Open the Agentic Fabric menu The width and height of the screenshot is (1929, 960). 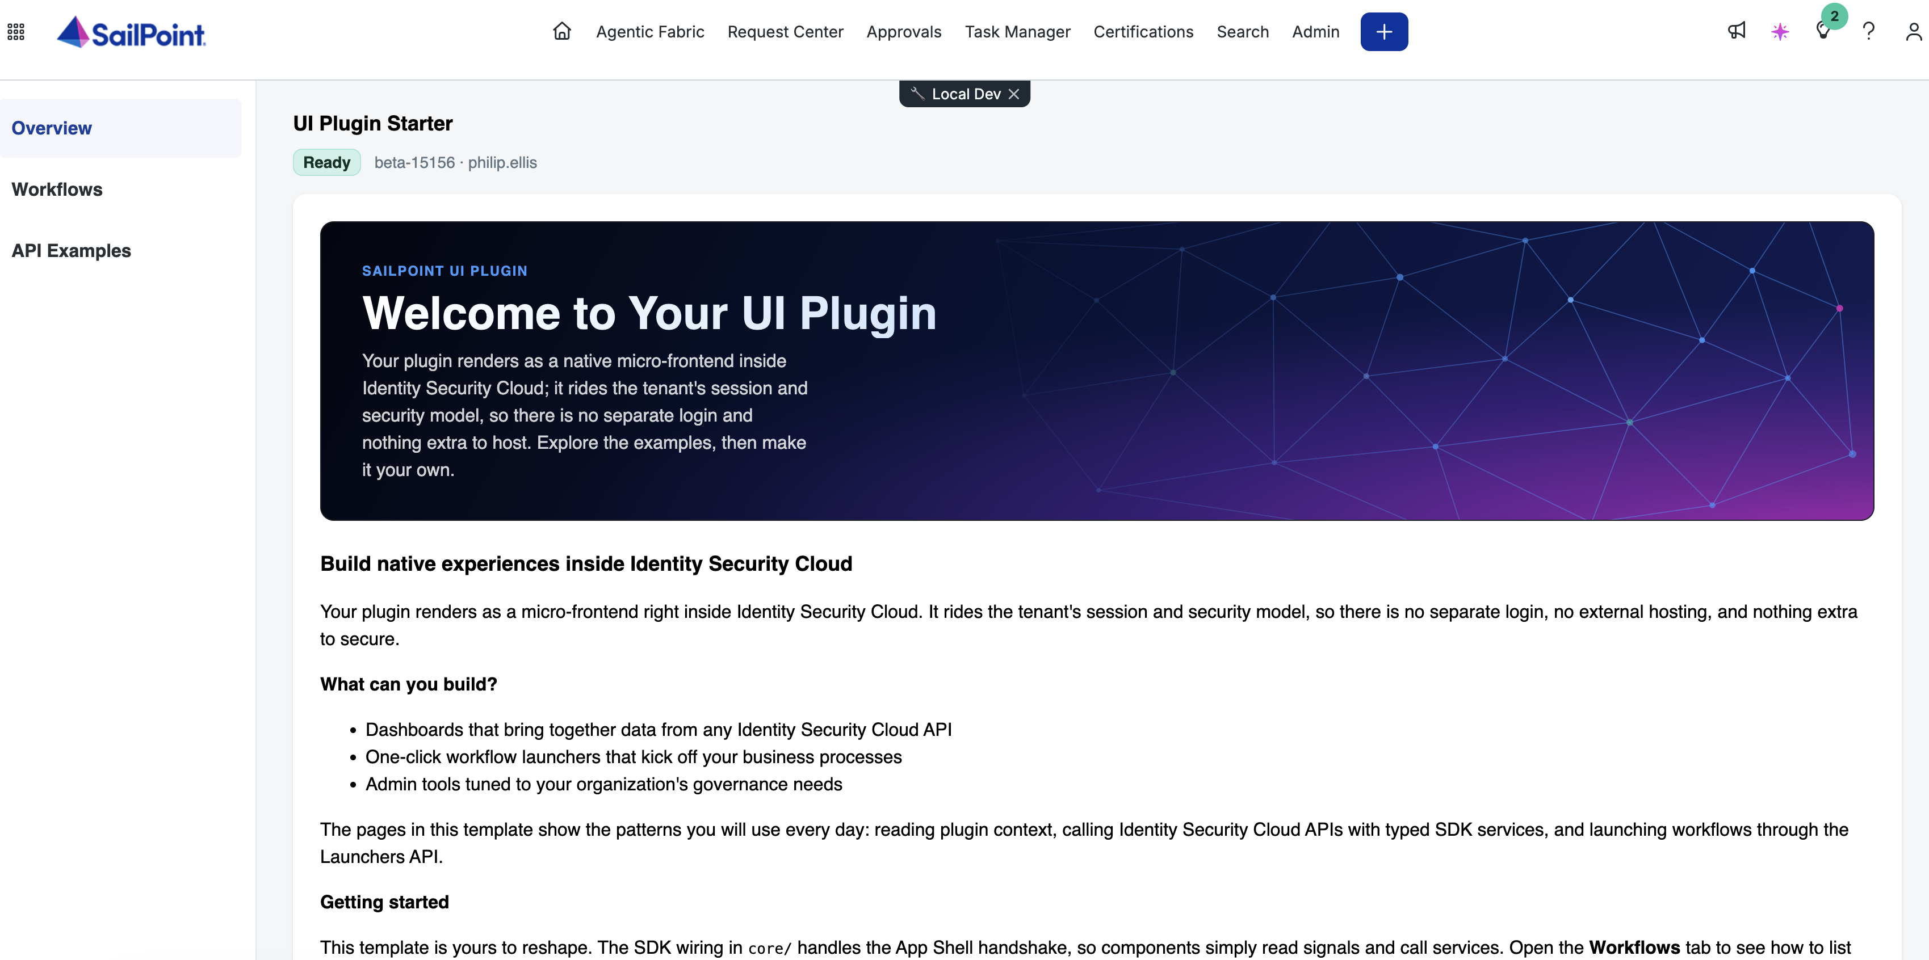(x=650, y=31)
